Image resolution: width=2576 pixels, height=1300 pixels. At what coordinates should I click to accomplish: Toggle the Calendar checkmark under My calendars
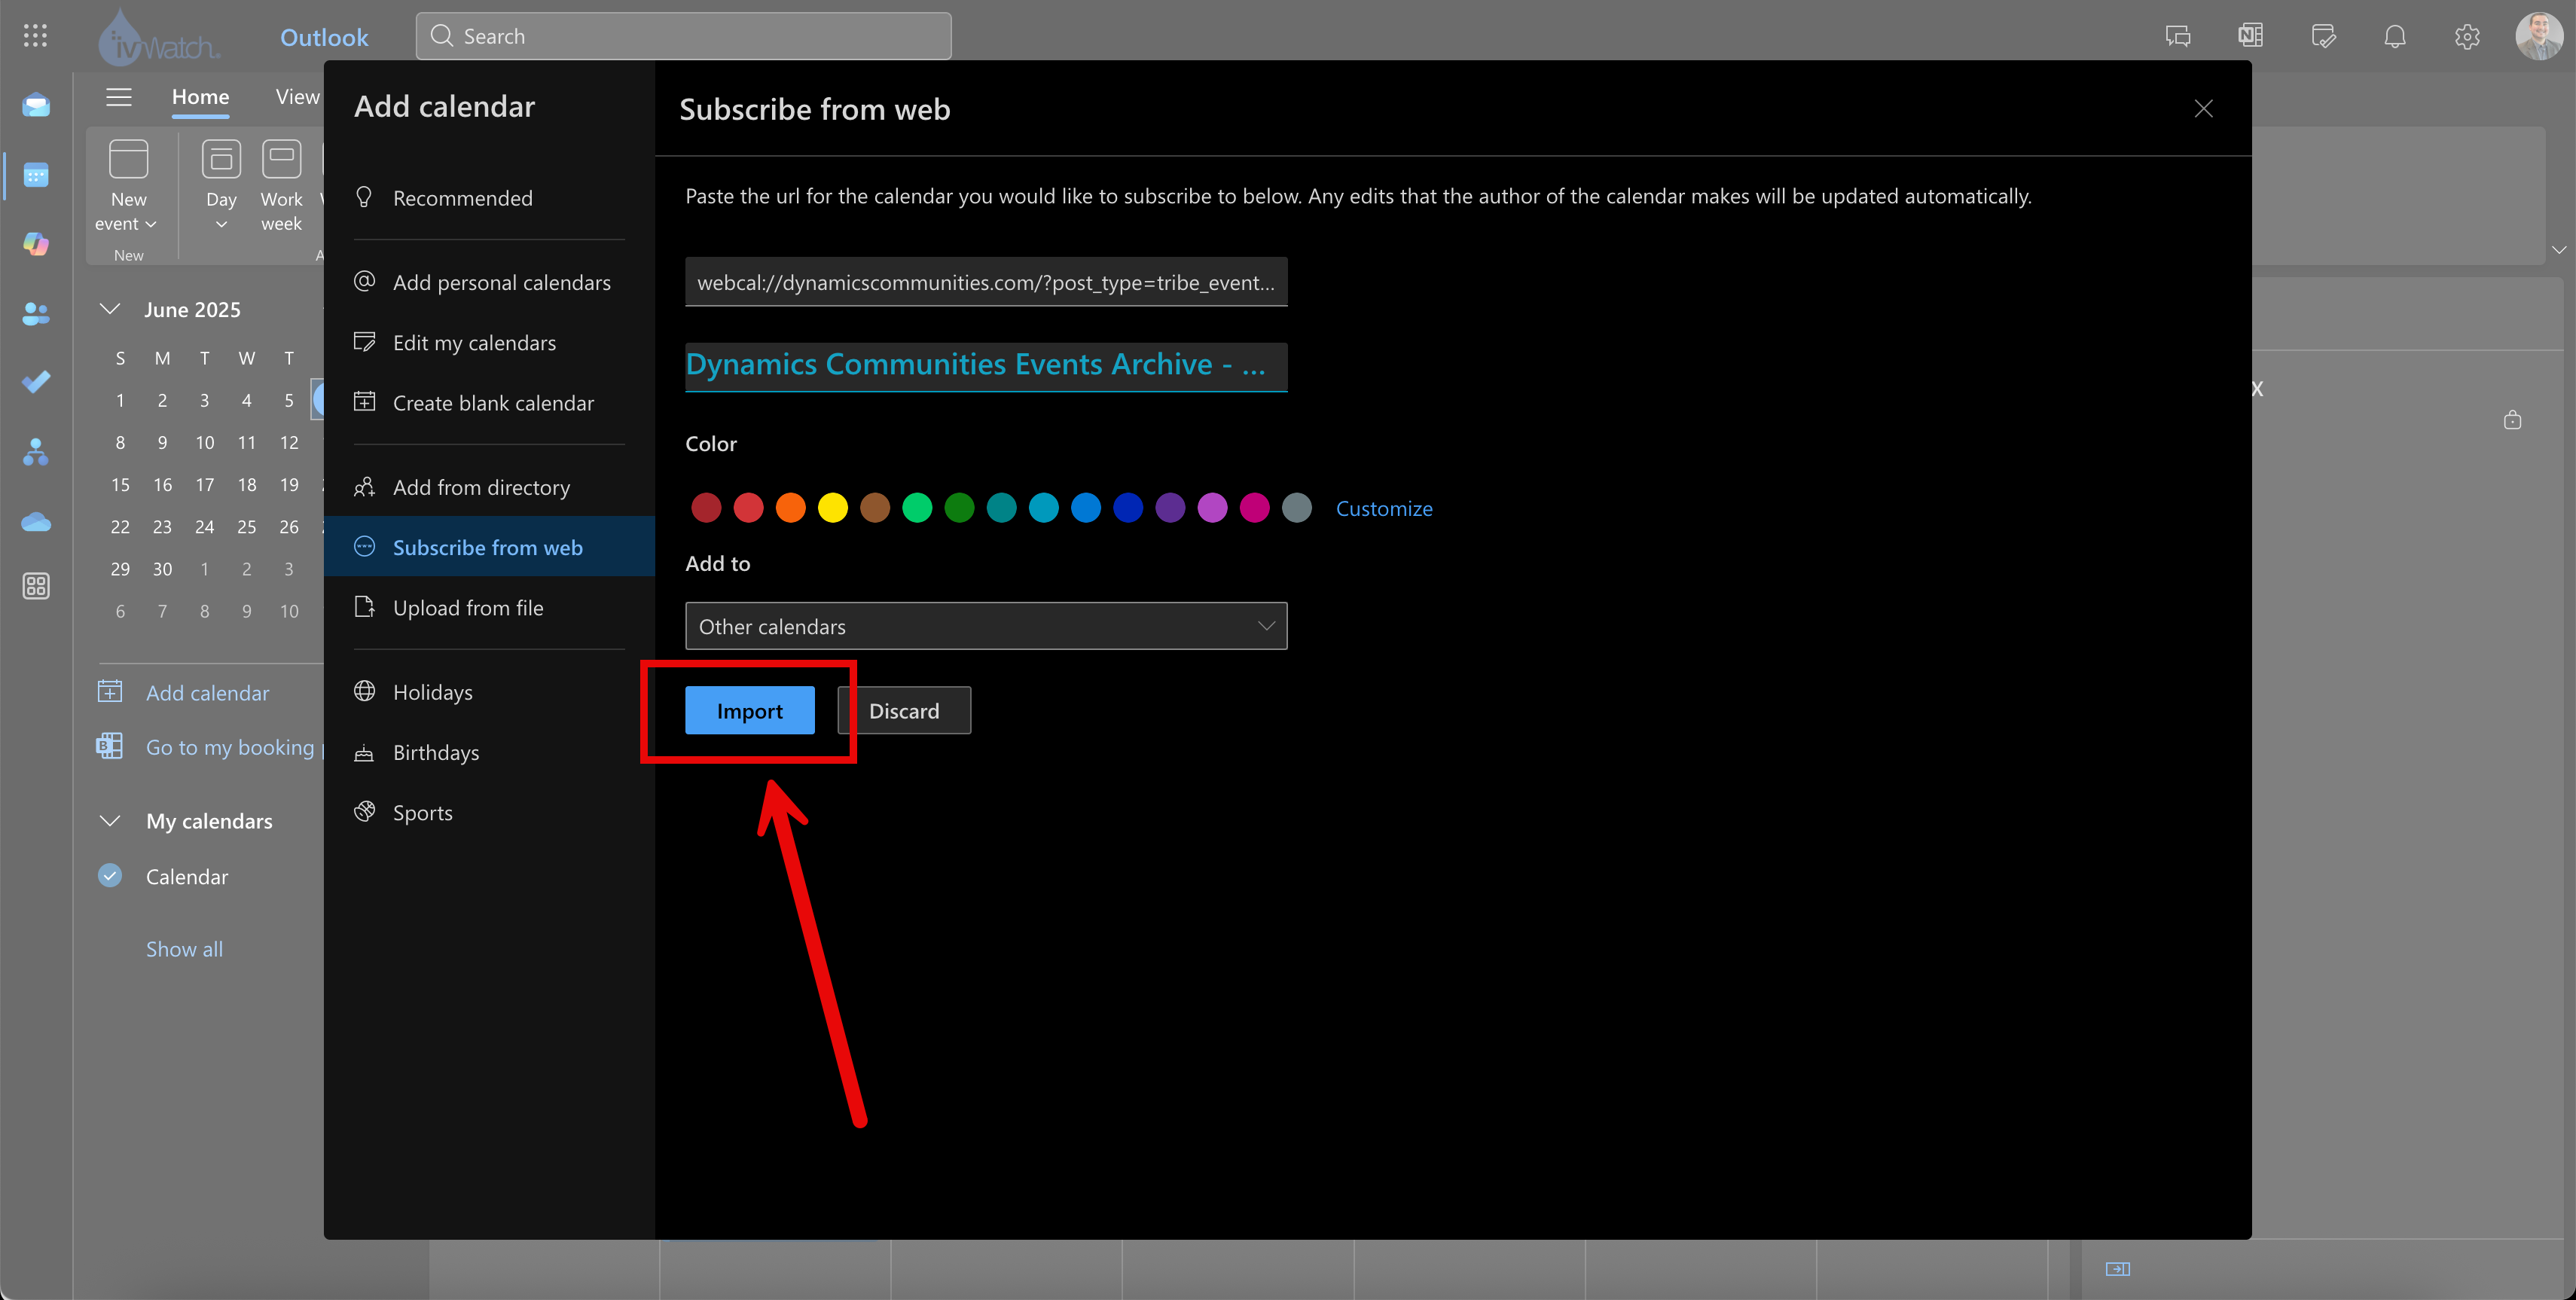pyautogui.click(x=110, y=876)
